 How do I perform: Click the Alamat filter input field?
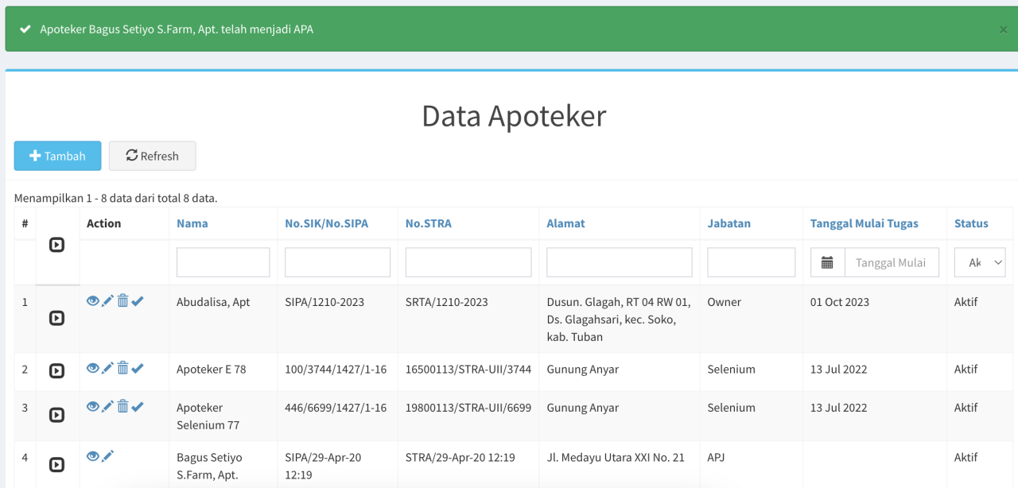coord(619,262)
